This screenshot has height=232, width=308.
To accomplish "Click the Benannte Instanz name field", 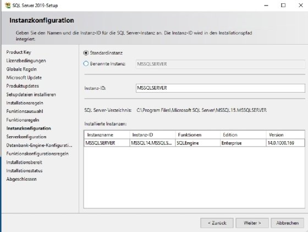I will (220, 64).
